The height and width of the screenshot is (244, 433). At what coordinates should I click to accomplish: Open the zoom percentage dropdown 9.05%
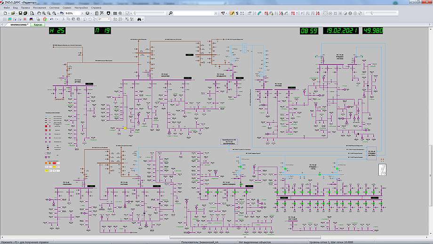(x=82, y=13)
